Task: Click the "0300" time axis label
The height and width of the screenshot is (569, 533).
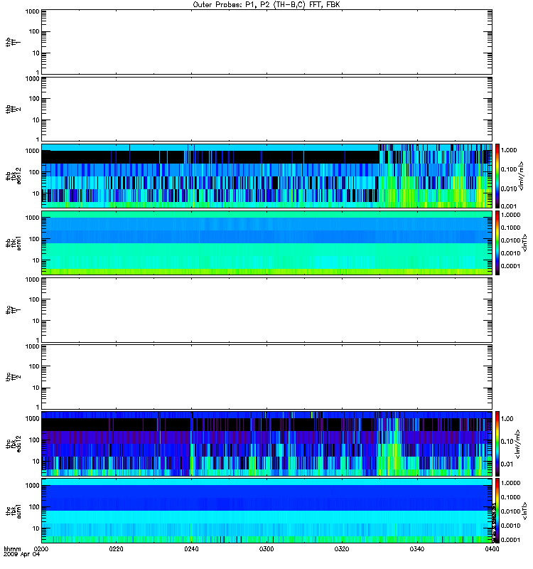Action: pyautogui.click(x=266, y=549)
